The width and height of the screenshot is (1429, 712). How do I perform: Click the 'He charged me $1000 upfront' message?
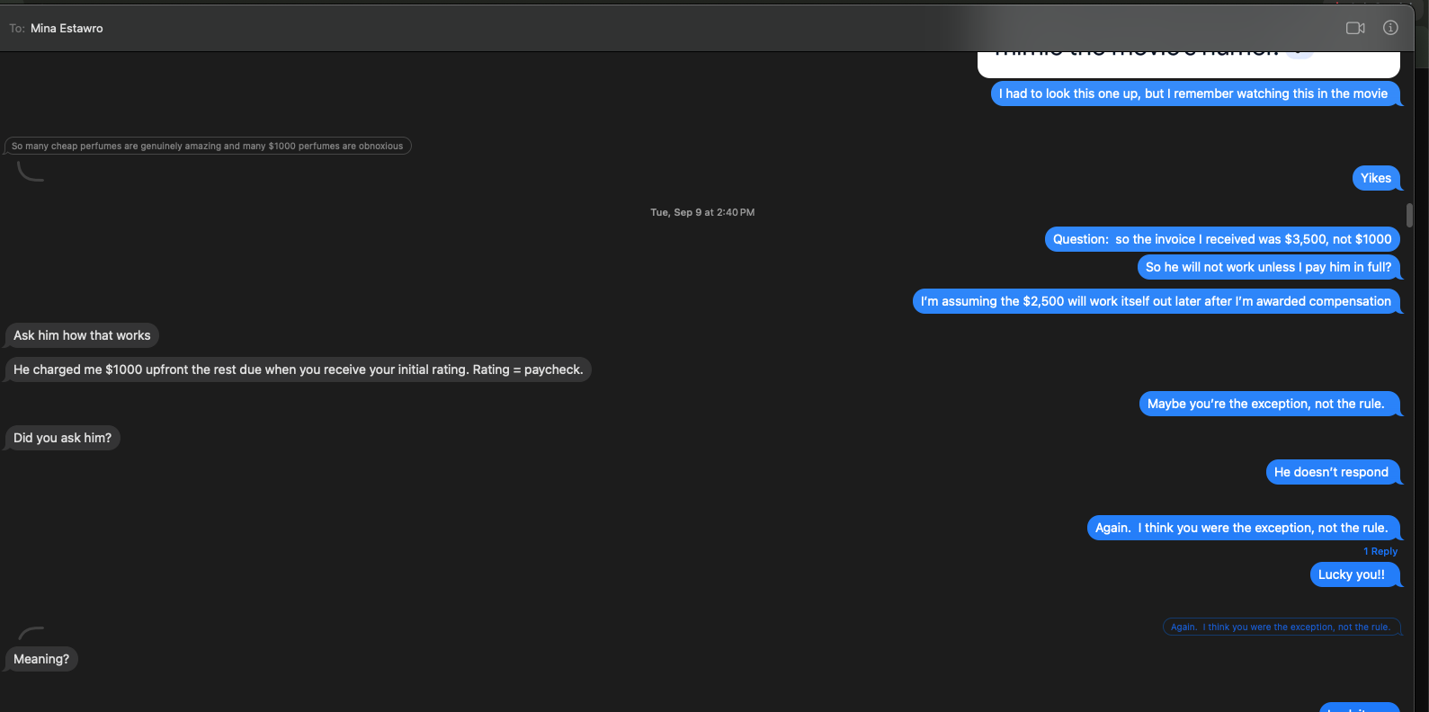(298, 369)
